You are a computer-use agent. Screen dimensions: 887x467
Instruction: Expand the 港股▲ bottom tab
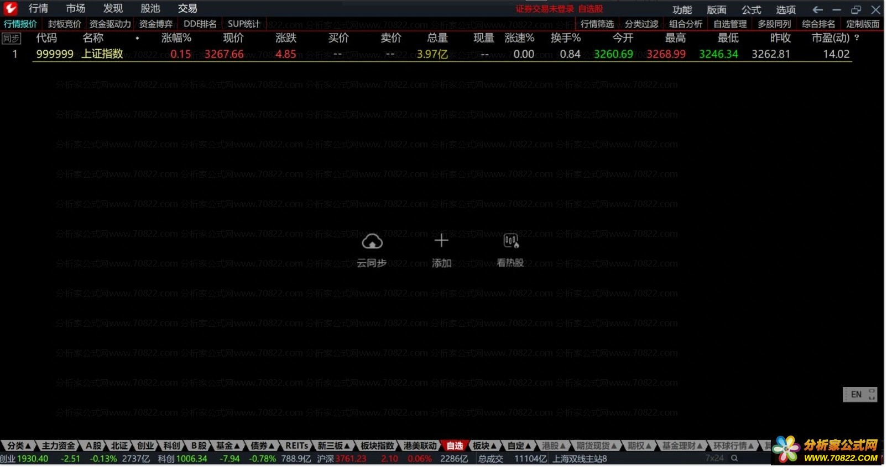[x=554, y=445]
